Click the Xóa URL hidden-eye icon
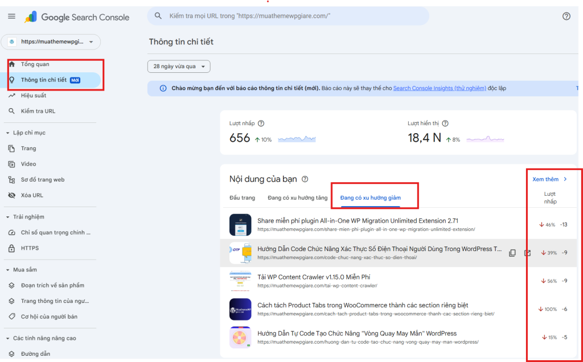Screen dimensions: 583x362 tap(12, 195)
